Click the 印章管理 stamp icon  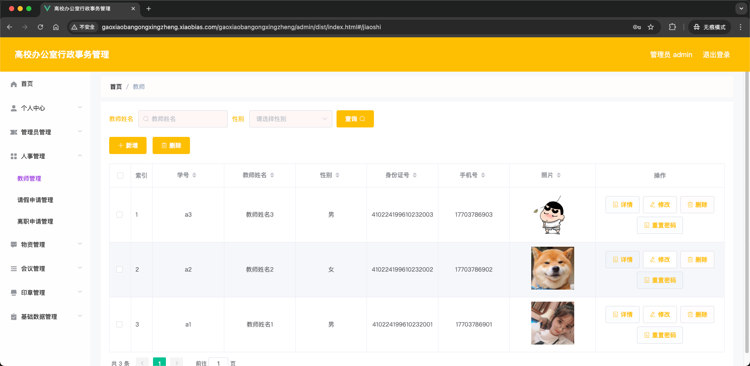[x=14, y=293]
